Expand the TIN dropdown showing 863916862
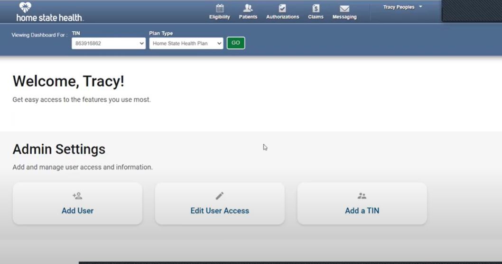The height and width of the screenshot is (264, 502). (109, 44)
